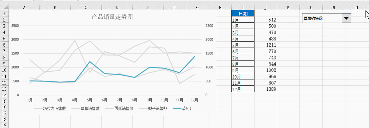Click the 2月 cell in table
Screen dimensions: 369x128
243,26
